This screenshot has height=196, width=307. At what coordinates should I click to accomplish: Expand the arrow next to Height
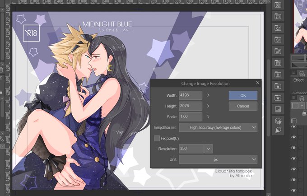tap(208, 106)
